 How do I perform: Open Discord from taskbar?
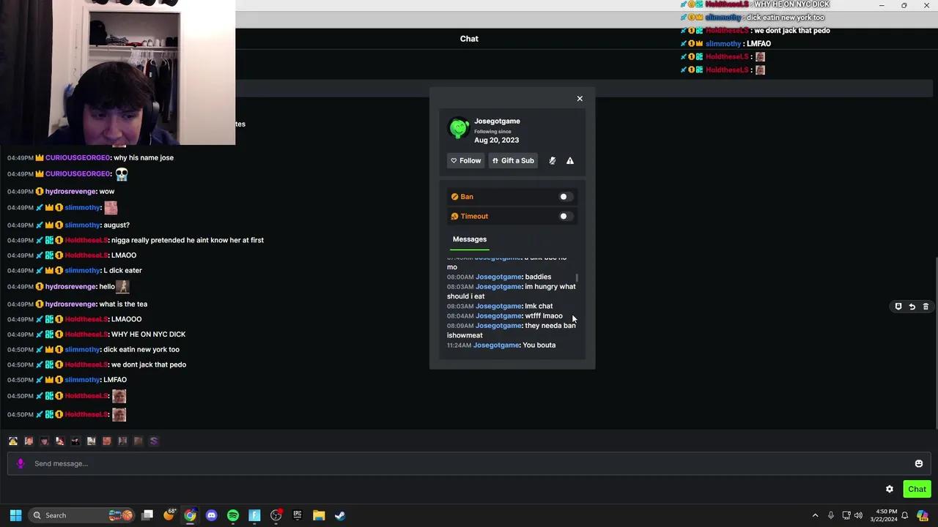point(212,515)
